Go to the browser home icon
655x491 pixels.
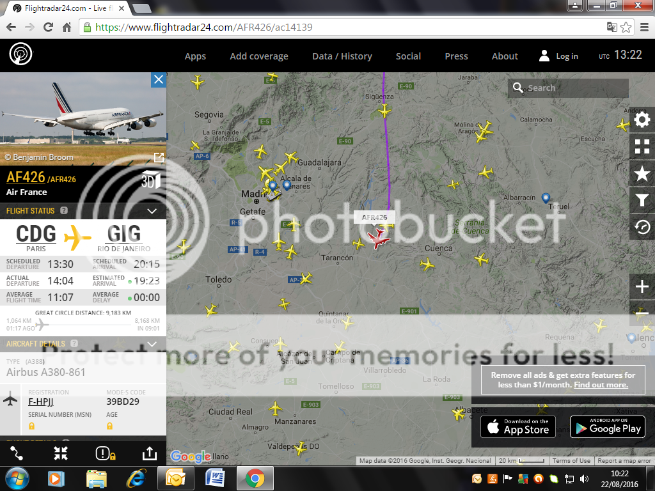click(67, 27)
